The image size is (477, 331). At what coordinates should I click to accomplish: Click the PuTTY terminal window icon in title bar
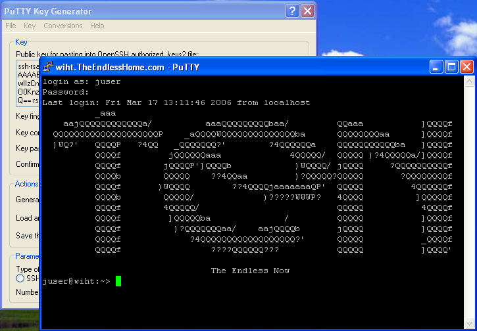(48, 66)
